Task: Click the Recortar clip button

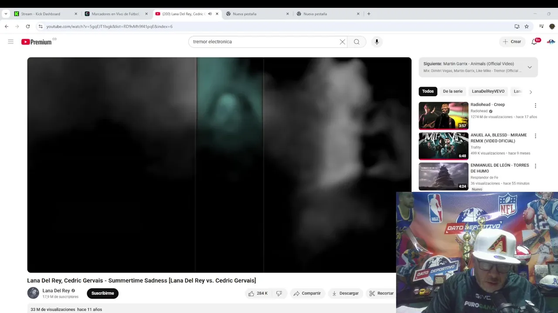Action: pyautogui.click(x=381, y=293)
